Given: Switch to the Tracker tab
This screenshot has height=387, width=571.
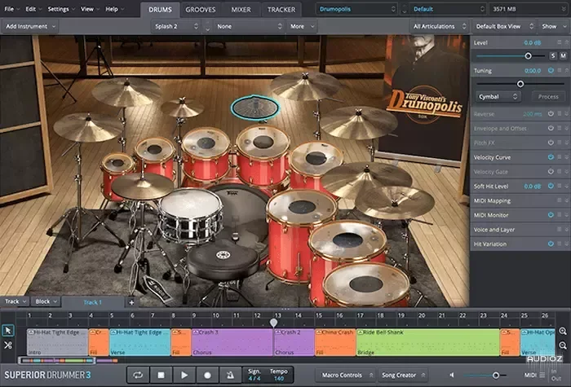Looking at the screenshot, I should coord(281,10).
